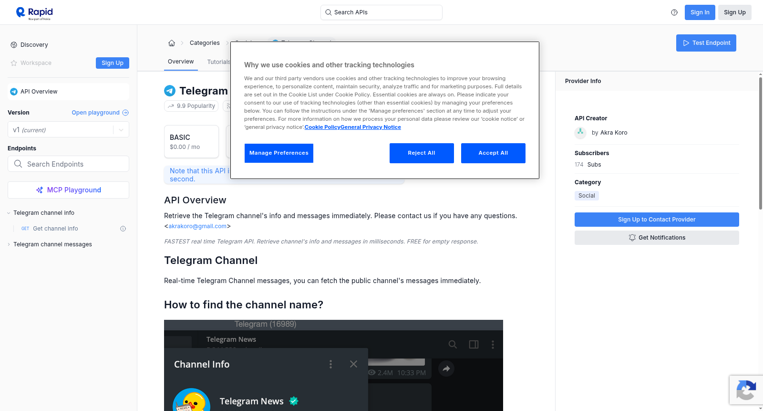Click the forward arrow in the Telegram screenshot
The image size is (763, 411).
[446, 369]
